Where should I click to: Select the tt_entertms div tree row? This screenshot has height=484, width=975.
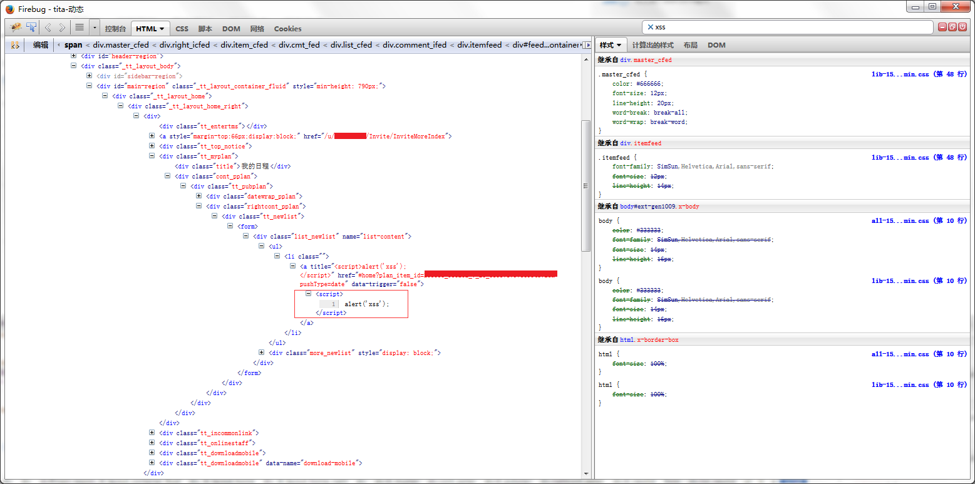coord(213,126)
